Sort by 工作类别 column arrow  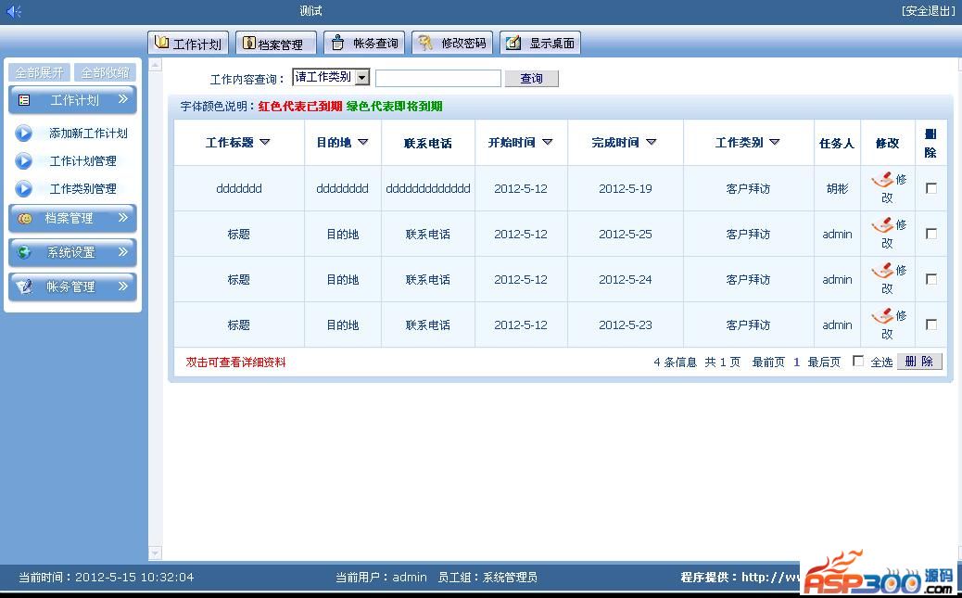pos(774,142)
